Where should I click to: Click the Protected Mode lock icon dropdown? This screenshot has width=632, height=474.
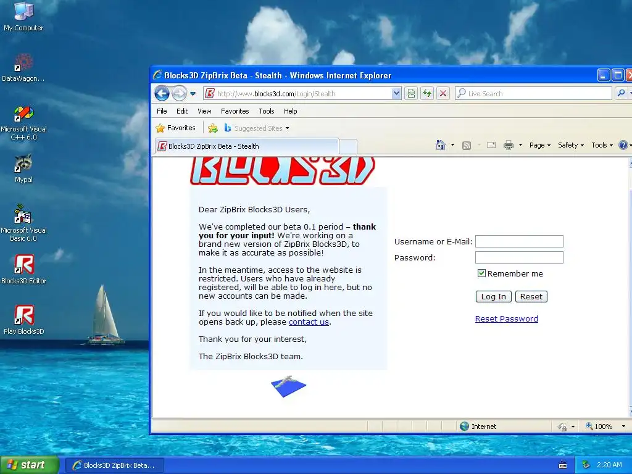tap(565, 426)
